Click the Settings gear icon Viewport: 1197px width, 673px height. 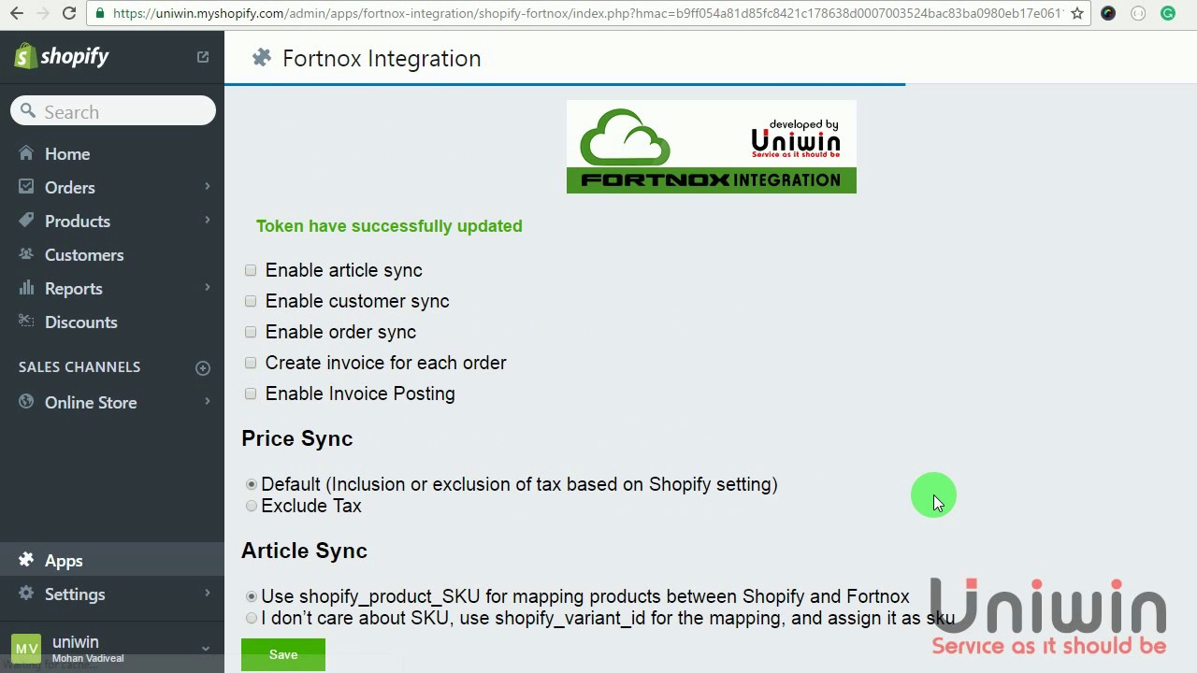click(26, 594)
